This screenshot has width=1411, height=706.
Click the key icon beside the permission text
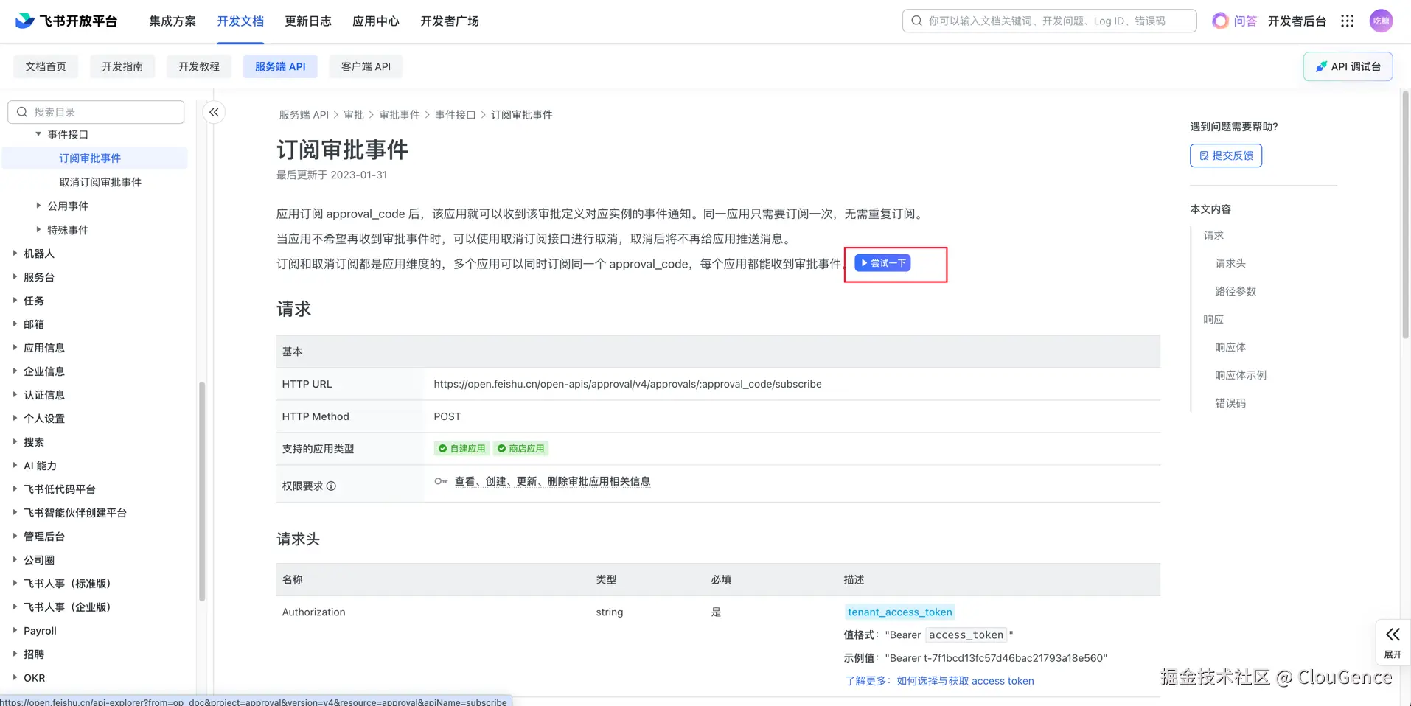pos(441,481)
